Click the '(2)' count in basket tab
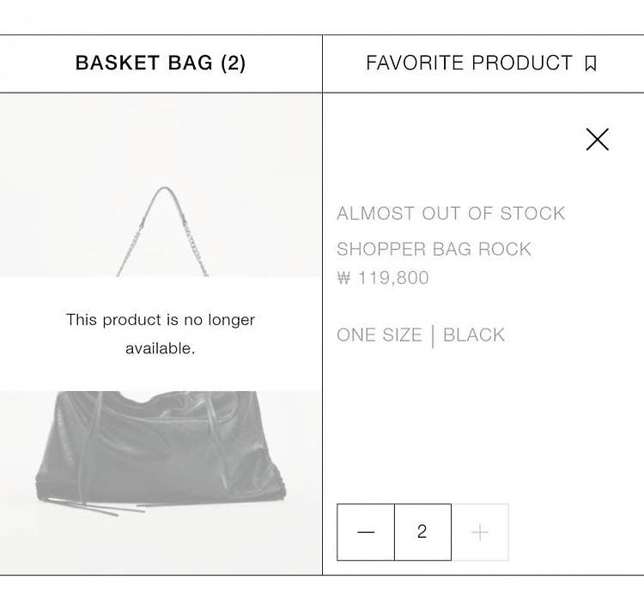Viewport: 644px width, 615px height. coord(233,63)
